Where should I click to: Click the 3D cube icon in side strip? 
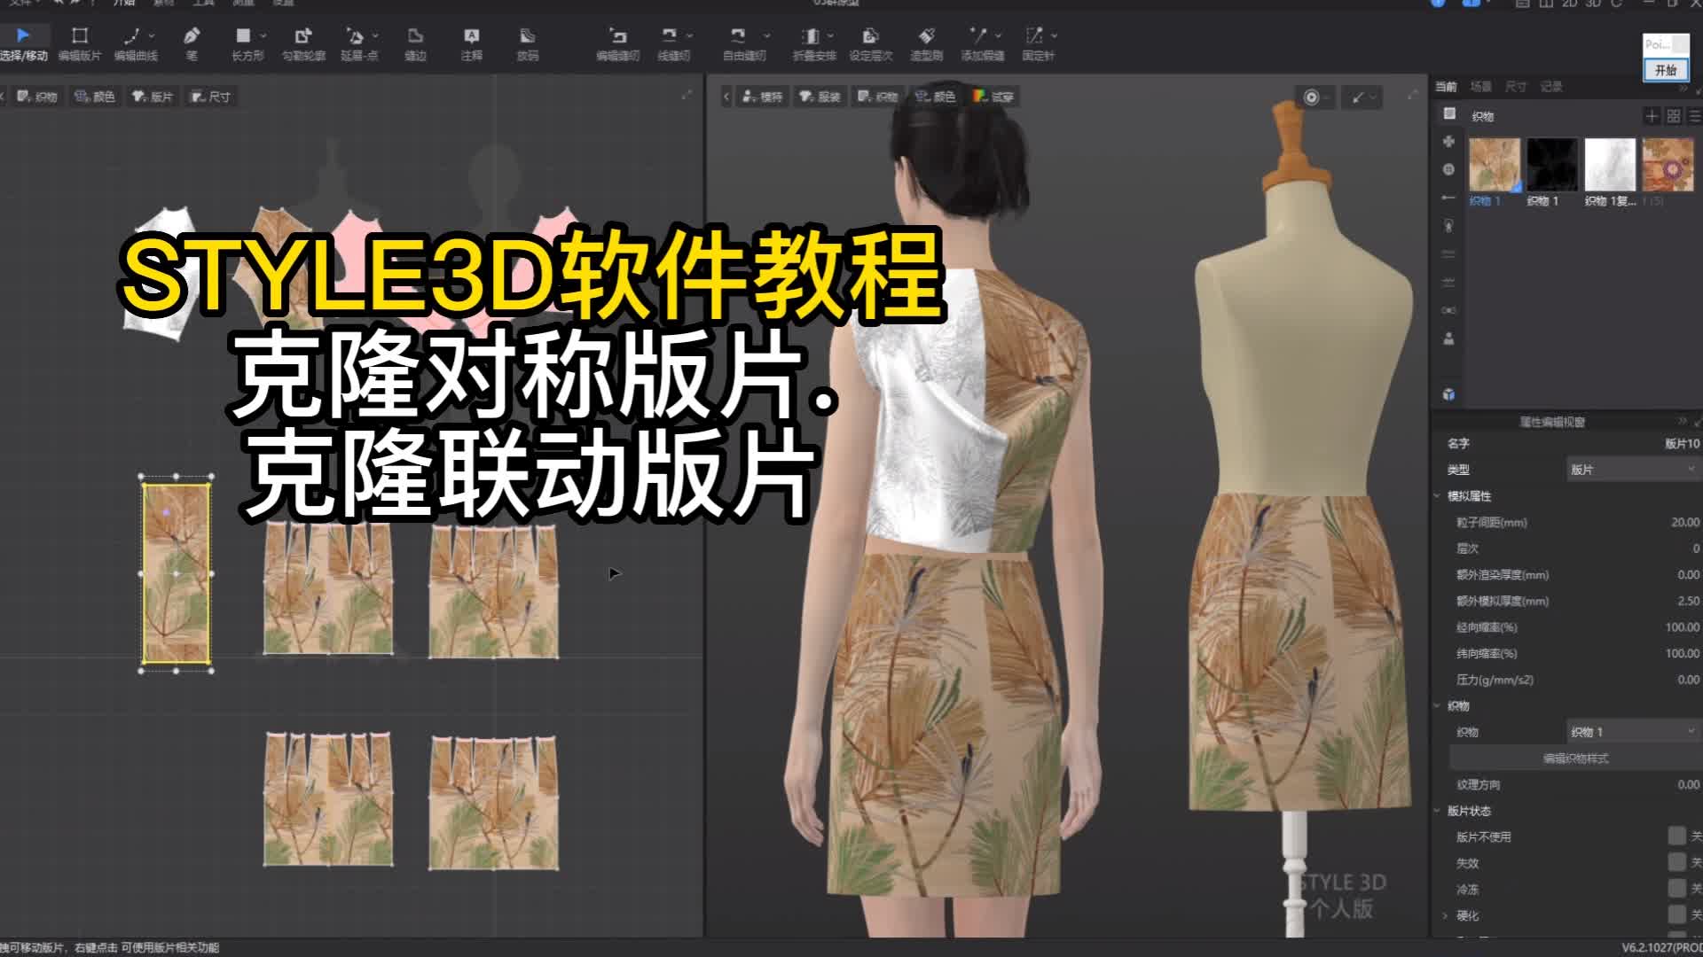[x=1448, y=394]
